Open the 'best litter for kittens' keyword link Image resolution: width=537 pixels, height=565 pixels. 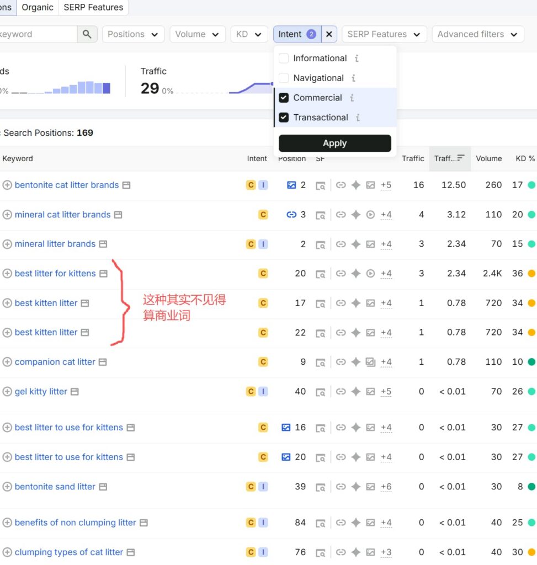(x=55, y=274)
